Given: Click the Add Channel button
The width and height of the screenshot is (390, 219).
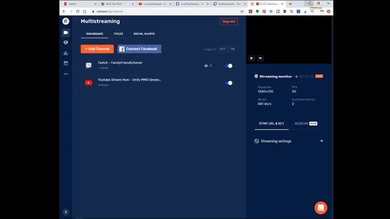Looking at the screenshot, I should pyautogui.click(x=97, y=49).
